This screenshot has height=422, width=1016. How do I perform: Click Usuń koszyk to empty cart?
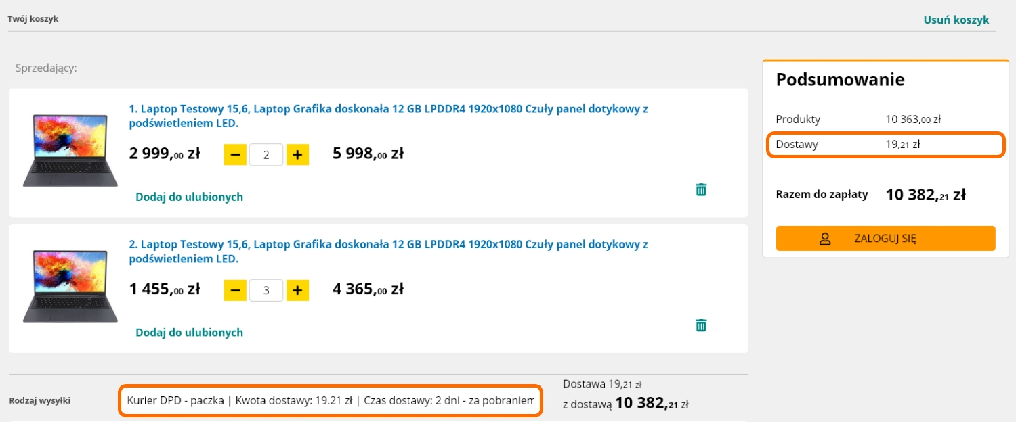(956, 20)
